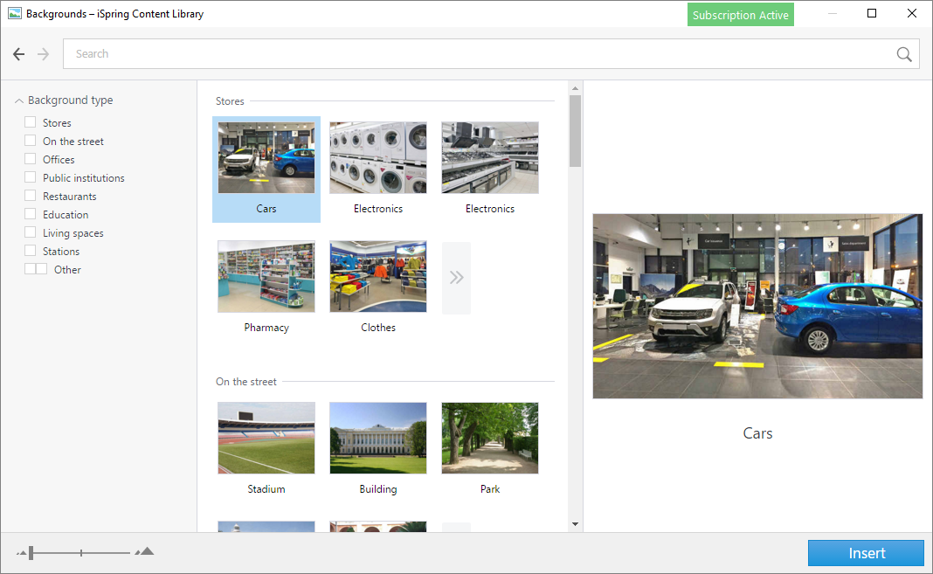Click the small thumbnail size icon
The height and width of the screenshot is (574, 933).
coord(22,552)
